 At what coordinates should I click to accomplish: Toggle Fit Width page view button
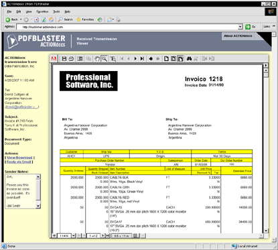180,59
